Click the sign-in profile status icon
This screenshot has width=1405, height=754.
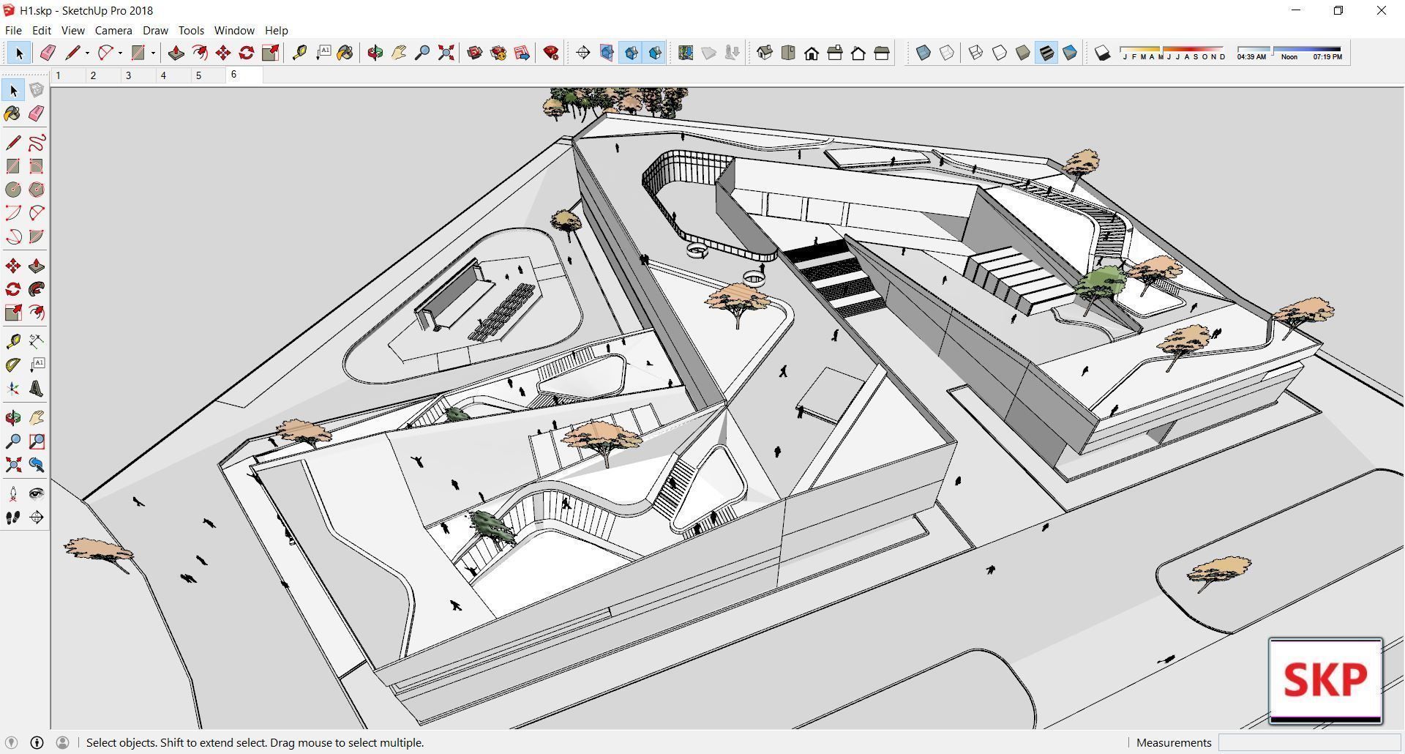62,742
